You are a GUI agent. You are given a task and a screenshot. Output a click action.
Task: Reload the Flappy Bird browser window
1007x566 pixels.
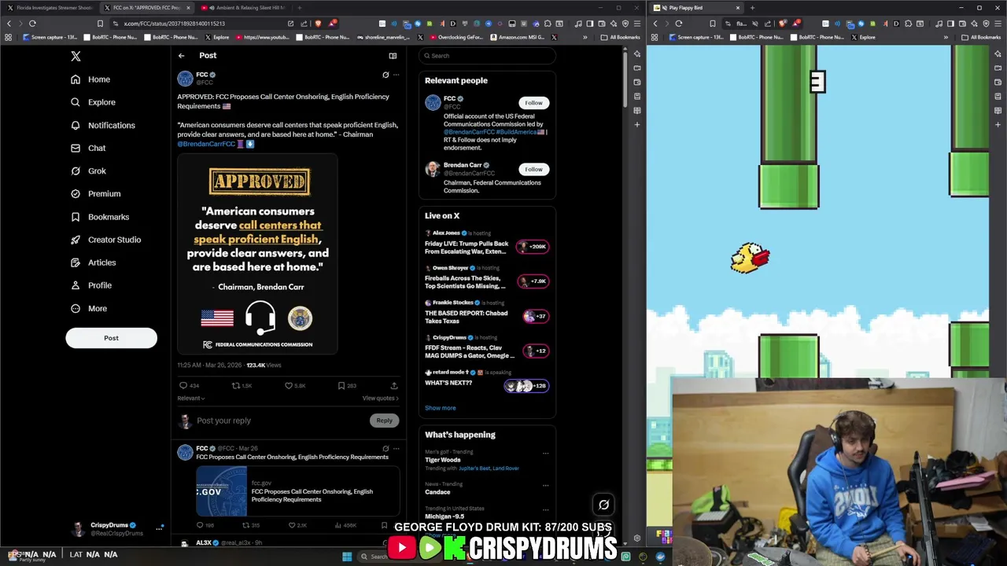pos(679,24)
